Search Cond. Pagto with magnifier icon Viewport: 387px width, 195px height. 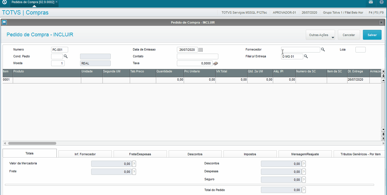coord(66,56)
